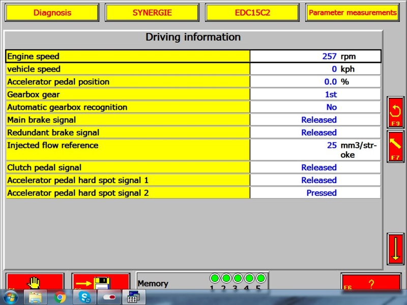Screen dimensions: 407x305
Task: Open the diagnostic application taskbar icon
Action: (x=134, y=297)
